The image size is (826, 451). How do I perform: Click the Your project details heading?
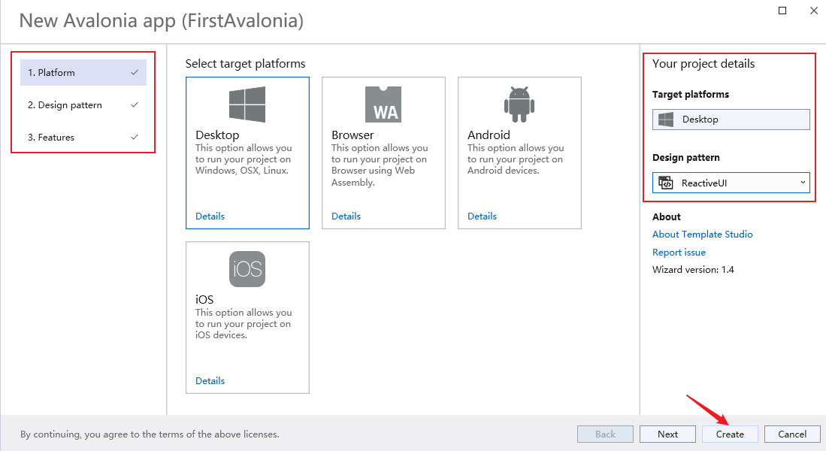point(703,64)
